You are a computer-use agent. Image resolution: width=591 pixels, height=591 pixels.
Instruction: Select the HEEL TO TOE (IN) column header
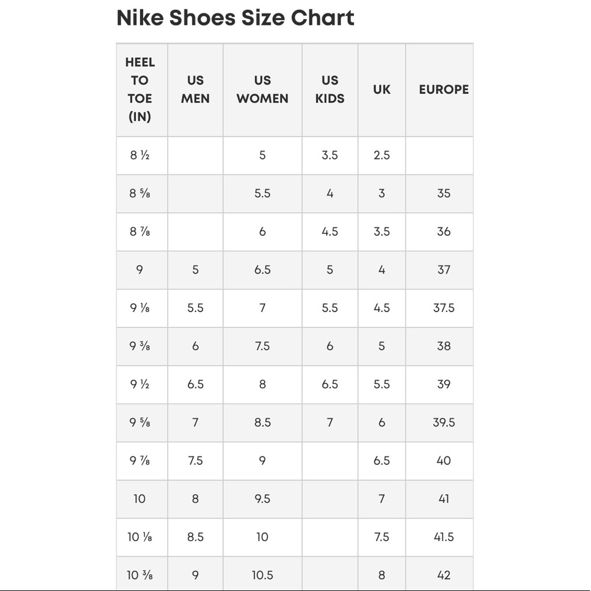[139, 89]
